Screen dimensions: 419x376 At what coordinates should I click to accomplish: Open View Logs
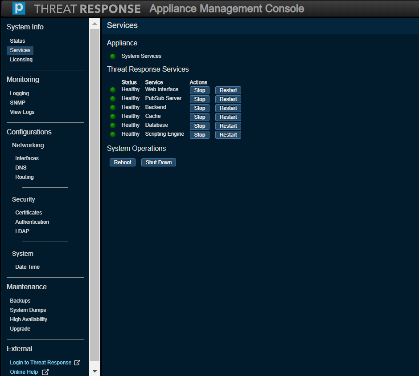click(x=22, y=112)
